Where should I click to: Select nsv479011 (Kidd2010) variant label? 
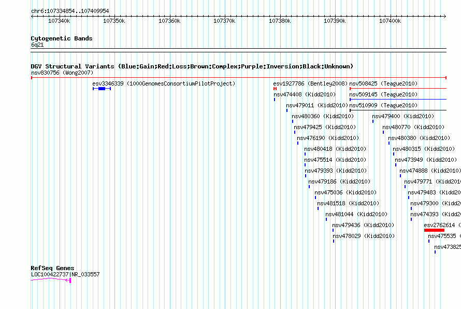tap(317, 105)
